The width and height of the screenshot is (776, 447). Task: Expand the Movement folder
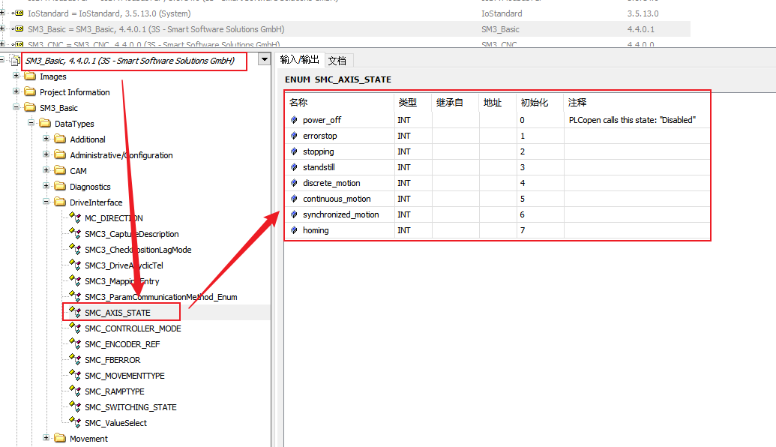46,439
